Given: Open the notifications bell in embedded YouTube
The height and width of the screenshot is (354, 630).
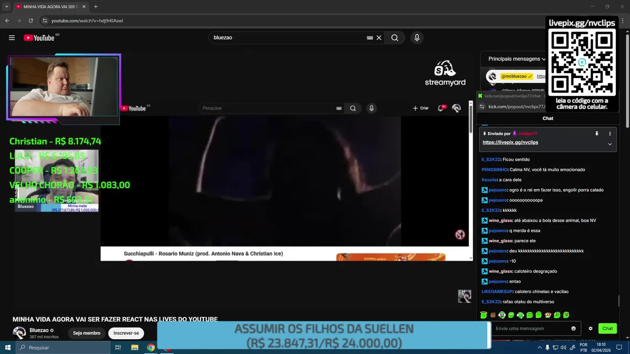Looking at the screenshot, I should tap(441, 108).
